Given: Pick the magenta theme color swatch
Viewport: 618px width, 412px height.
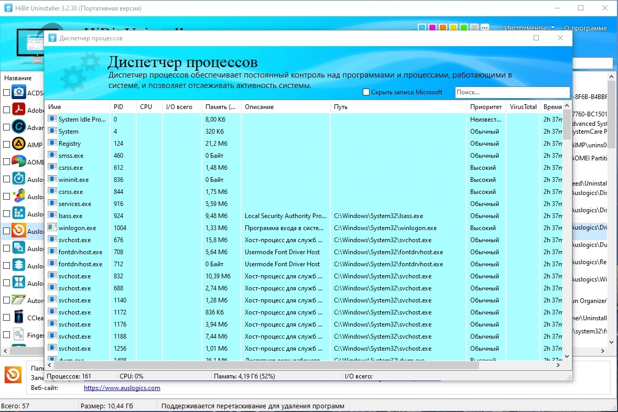Looking at the screenshot, I should (x=432, y=28).
